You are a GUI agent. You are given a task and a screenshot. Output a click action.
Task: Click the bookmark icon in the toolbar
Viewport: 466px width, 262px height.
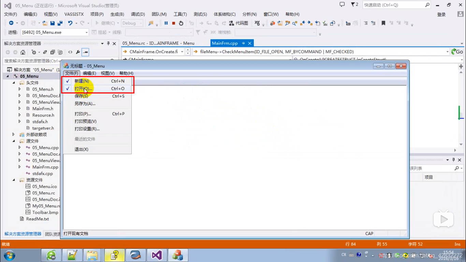tap(383, 23)
